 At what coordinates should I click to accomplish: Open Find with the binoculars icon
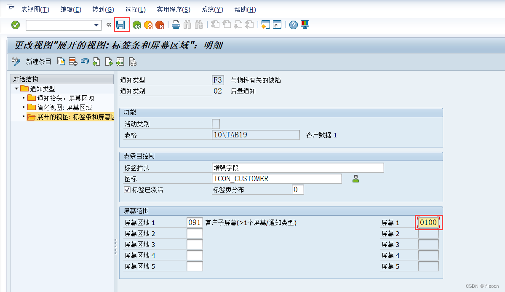(x=187, y=25)
